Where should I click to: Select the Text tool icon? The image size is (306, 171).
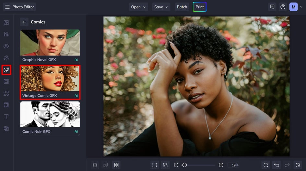pos(6,117)
